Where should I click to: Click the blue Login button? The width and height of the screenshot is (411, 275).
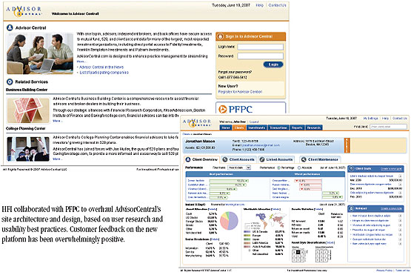(273, 64)
